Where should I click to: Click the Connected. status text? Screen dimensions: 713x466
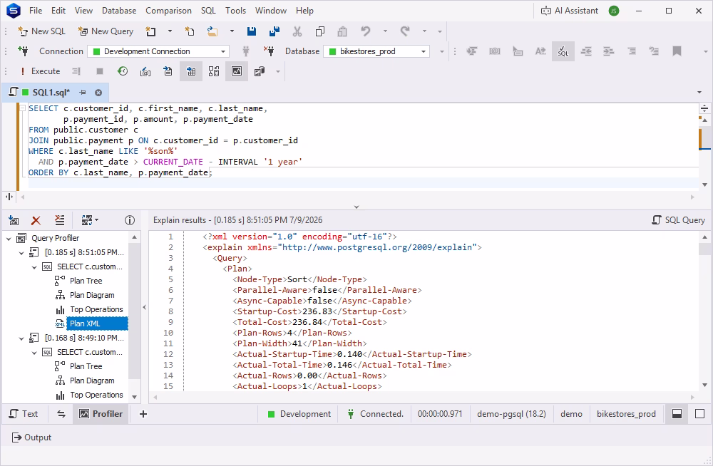[x=382, y=414]
